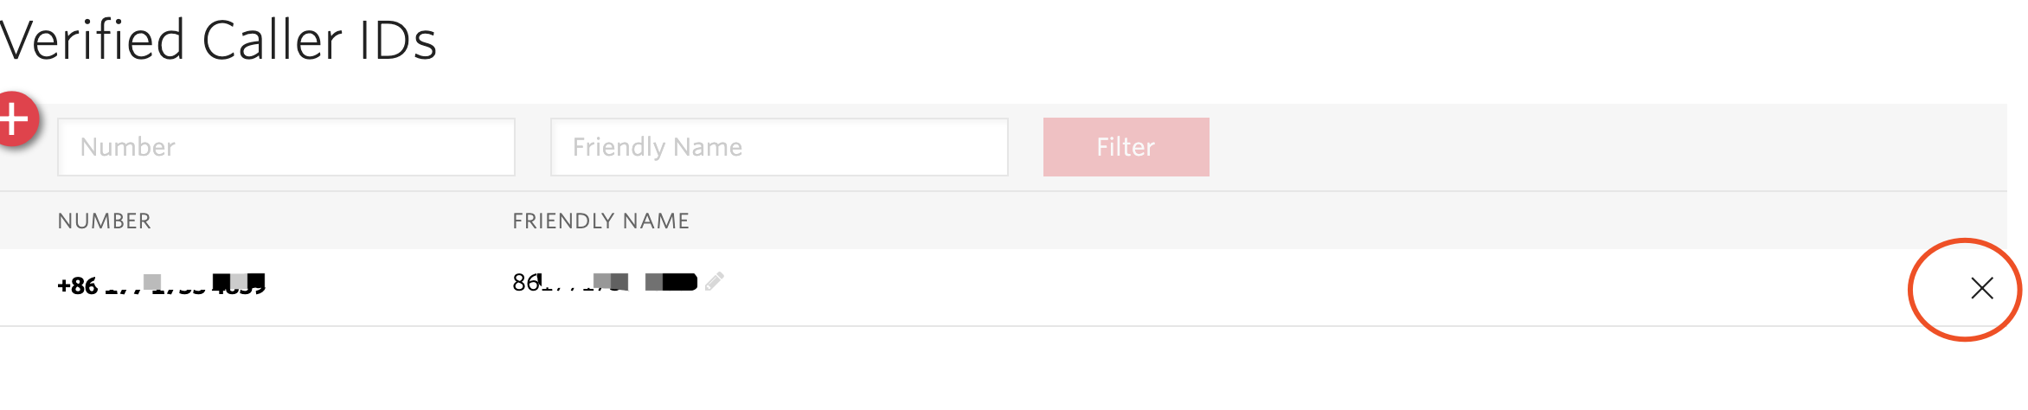Add a new caller ID with plus icon

[16, 119]
